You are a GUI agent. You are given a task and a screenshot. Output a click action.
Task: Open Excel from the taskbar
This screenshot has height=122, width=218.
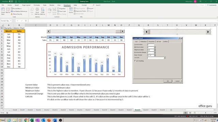[32, 120]
